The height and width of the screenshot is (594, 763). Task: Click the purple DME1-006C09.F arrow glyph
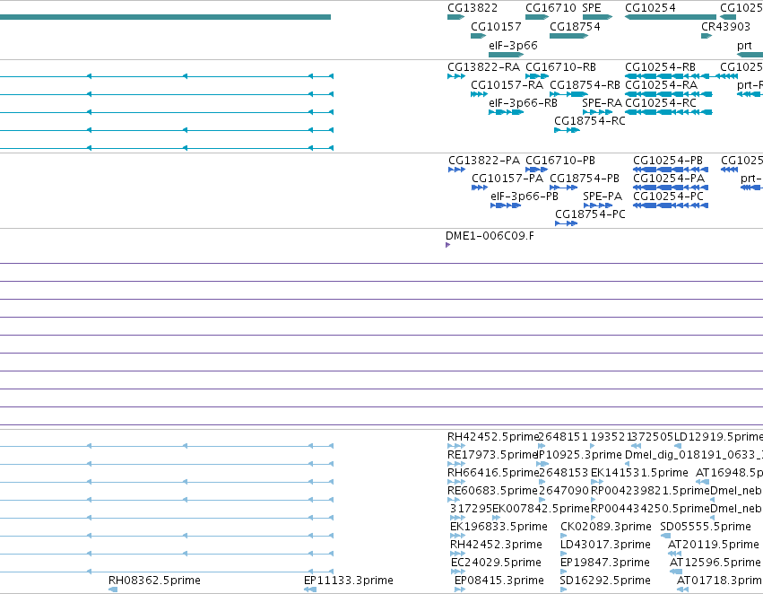click(x=447, y=245)
